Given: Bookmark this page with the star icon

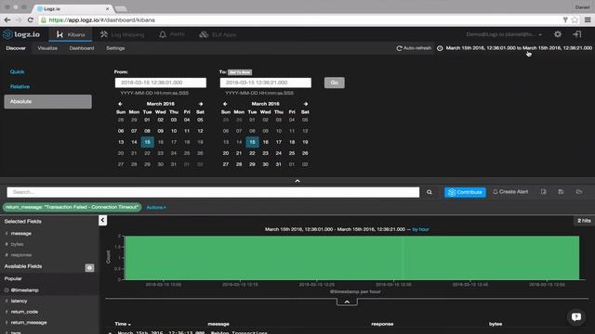Looking at the screenshot, I should coord(575,19).
